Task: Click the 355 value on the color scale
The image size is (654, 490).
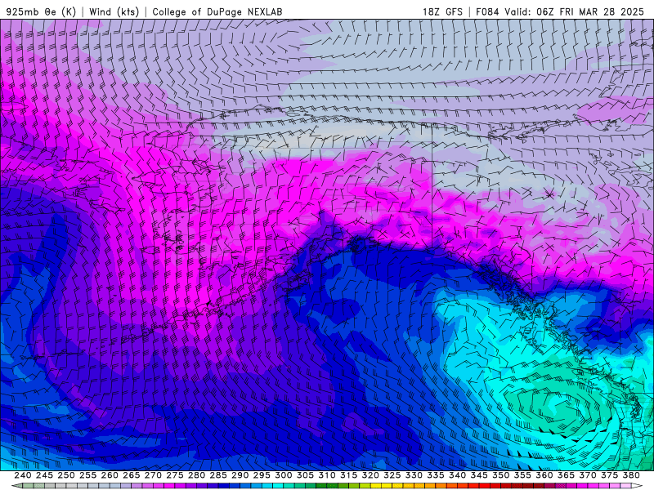Action: (x=522, y=475)
